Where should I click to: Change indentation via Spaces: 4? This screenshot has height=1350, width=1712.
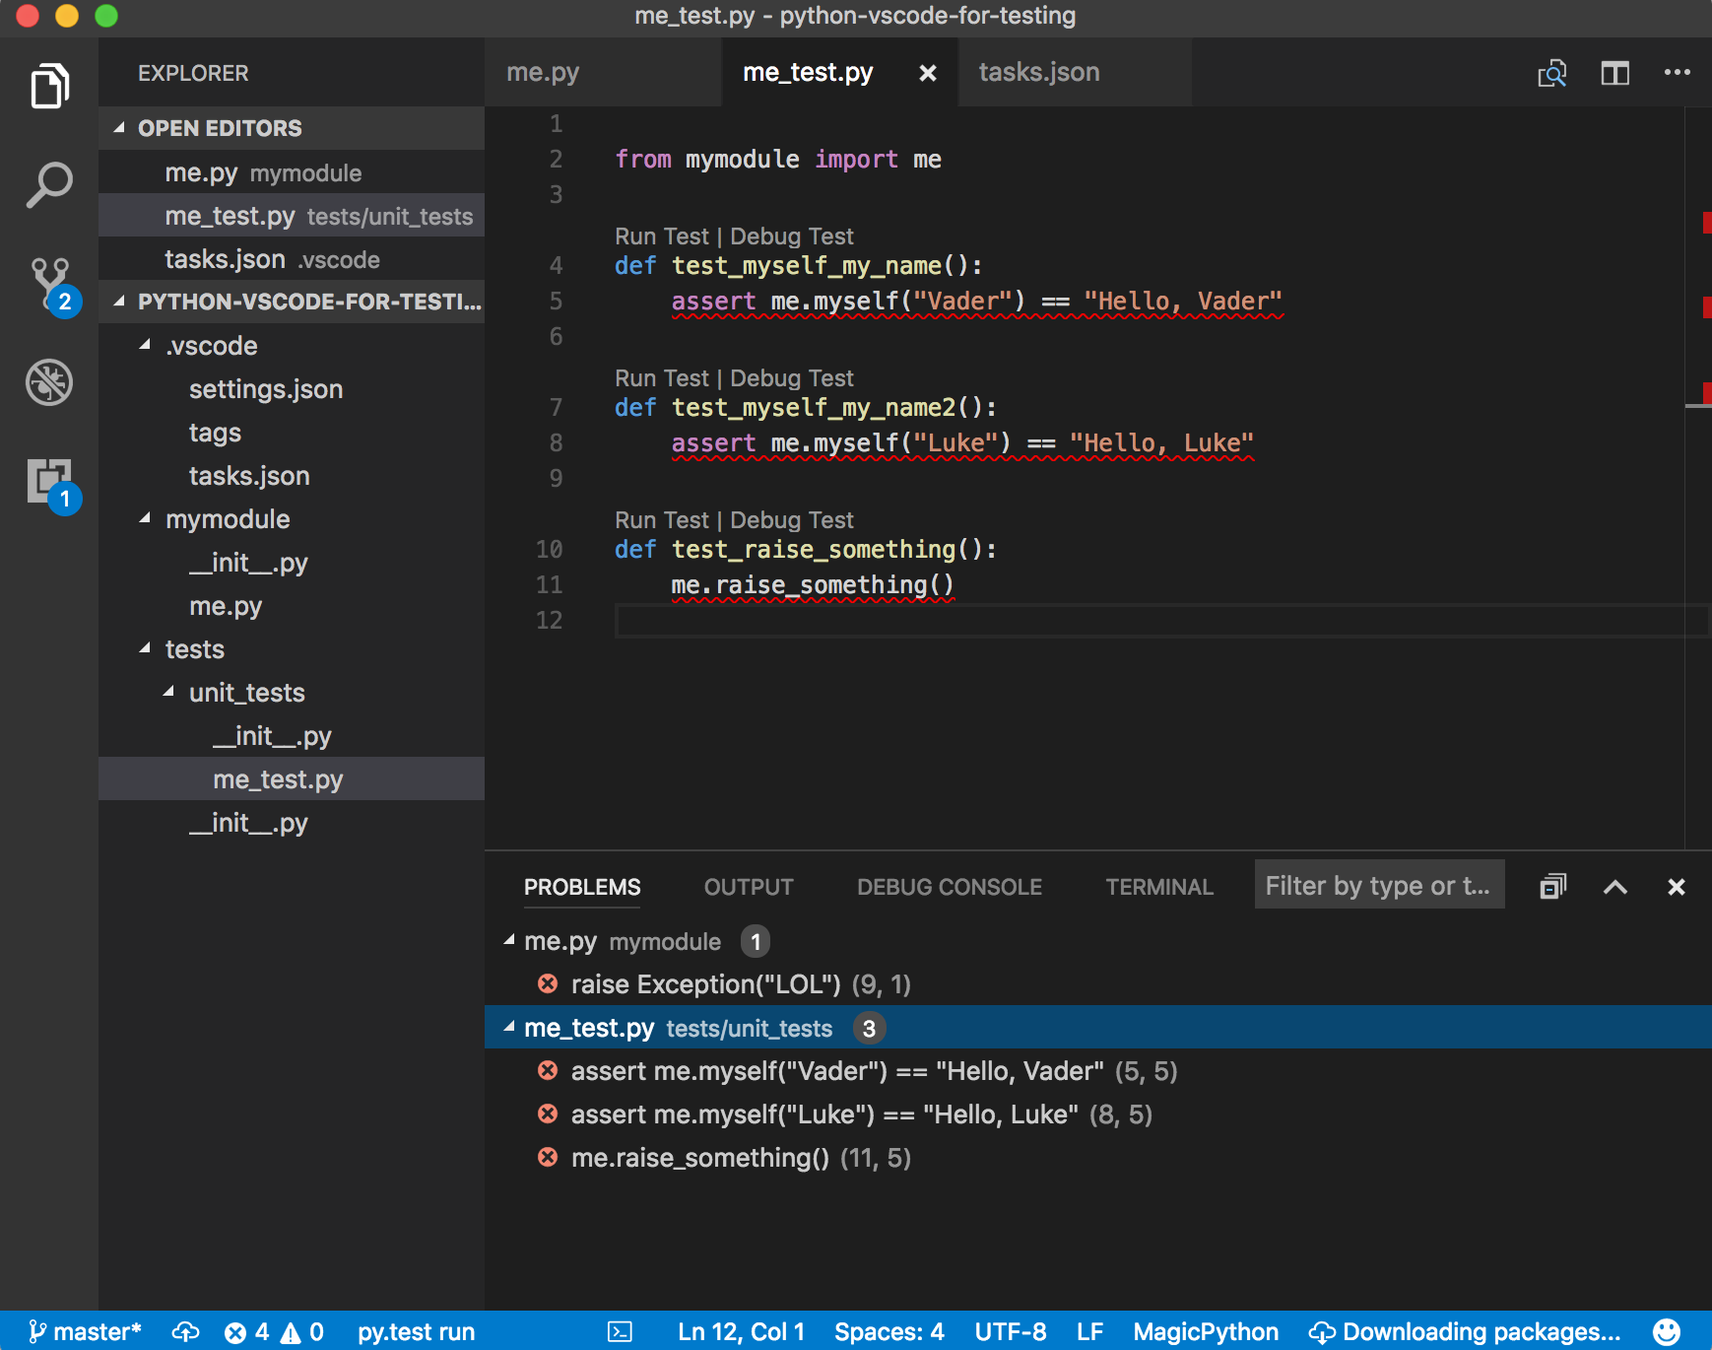(x=889, y=1332)
